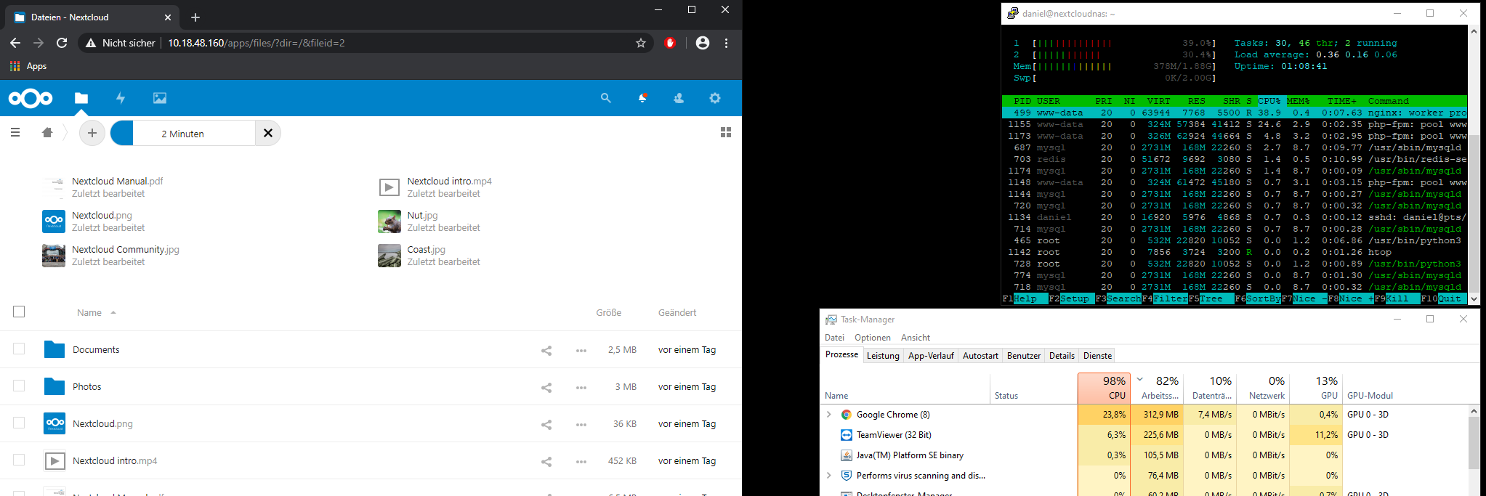The height and width of the screenshot is (496, 1486).
Task: Select the Documents folder checkbox
Action: point(19,349)
